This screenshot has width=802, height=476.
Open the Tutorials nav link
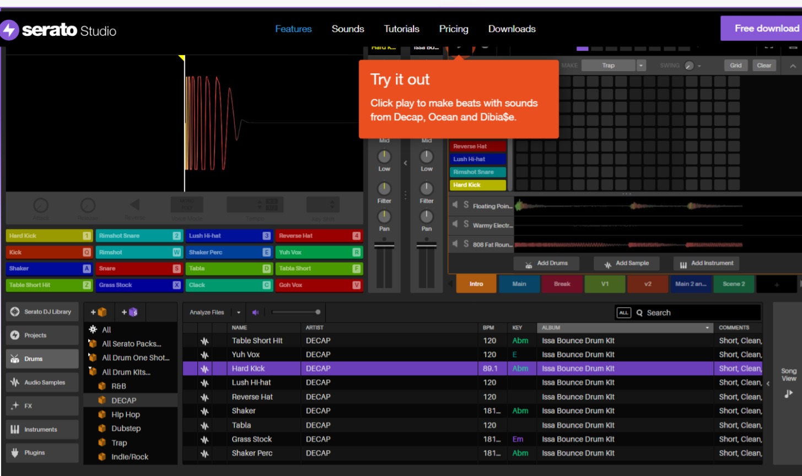[x=401, y=29]
